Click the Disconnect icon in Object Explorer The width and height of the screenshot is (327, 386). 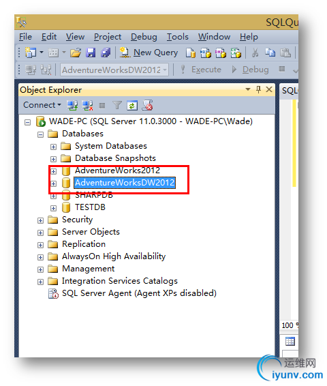click(87, 105)
